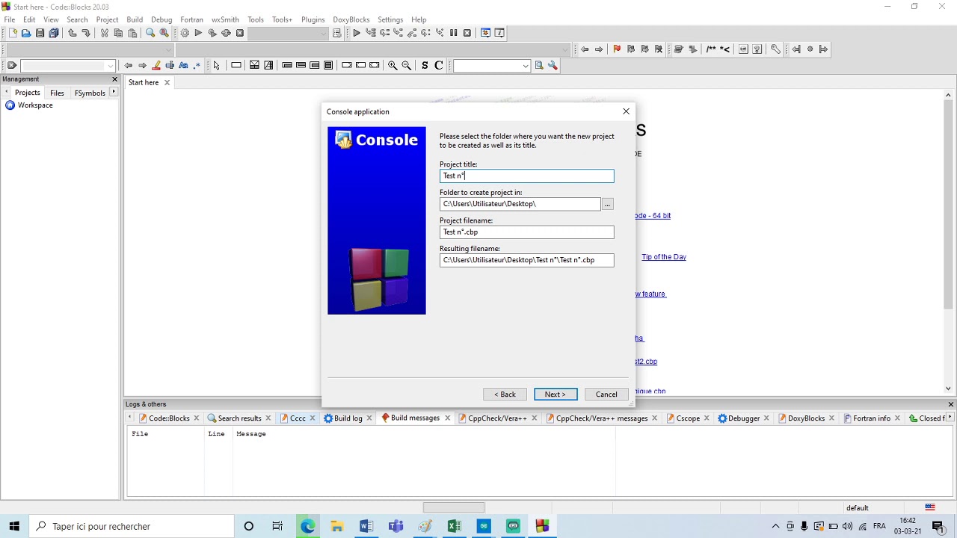Click the Open file folder icon

26,33
